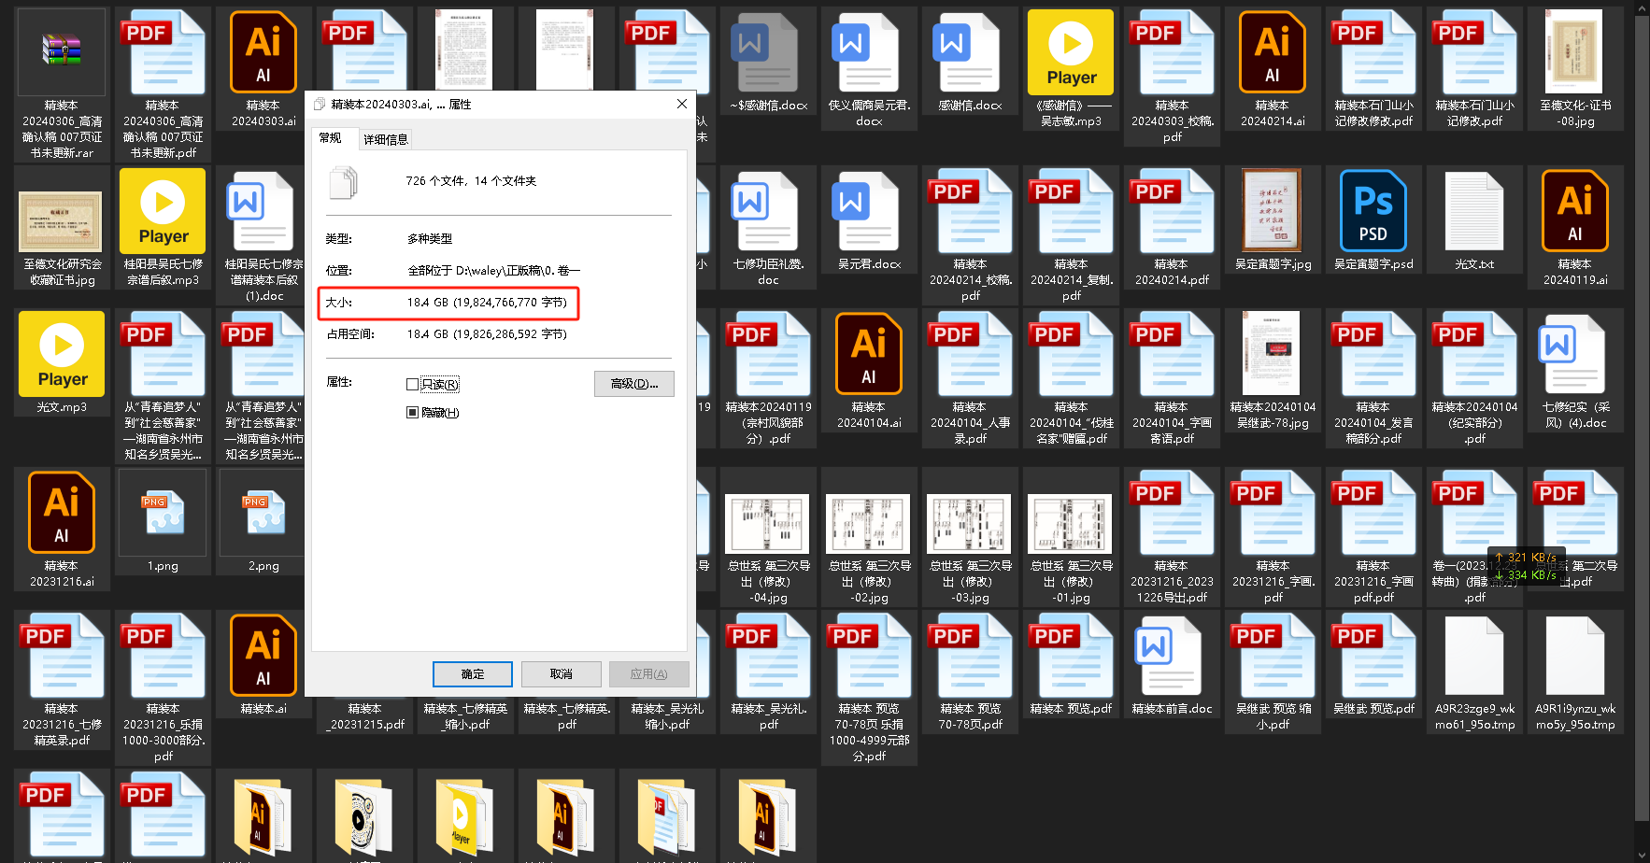Switch to the 详细信息 tab
The width and height of the screenshot is (1650, 863).
click(x=385, y=139)
